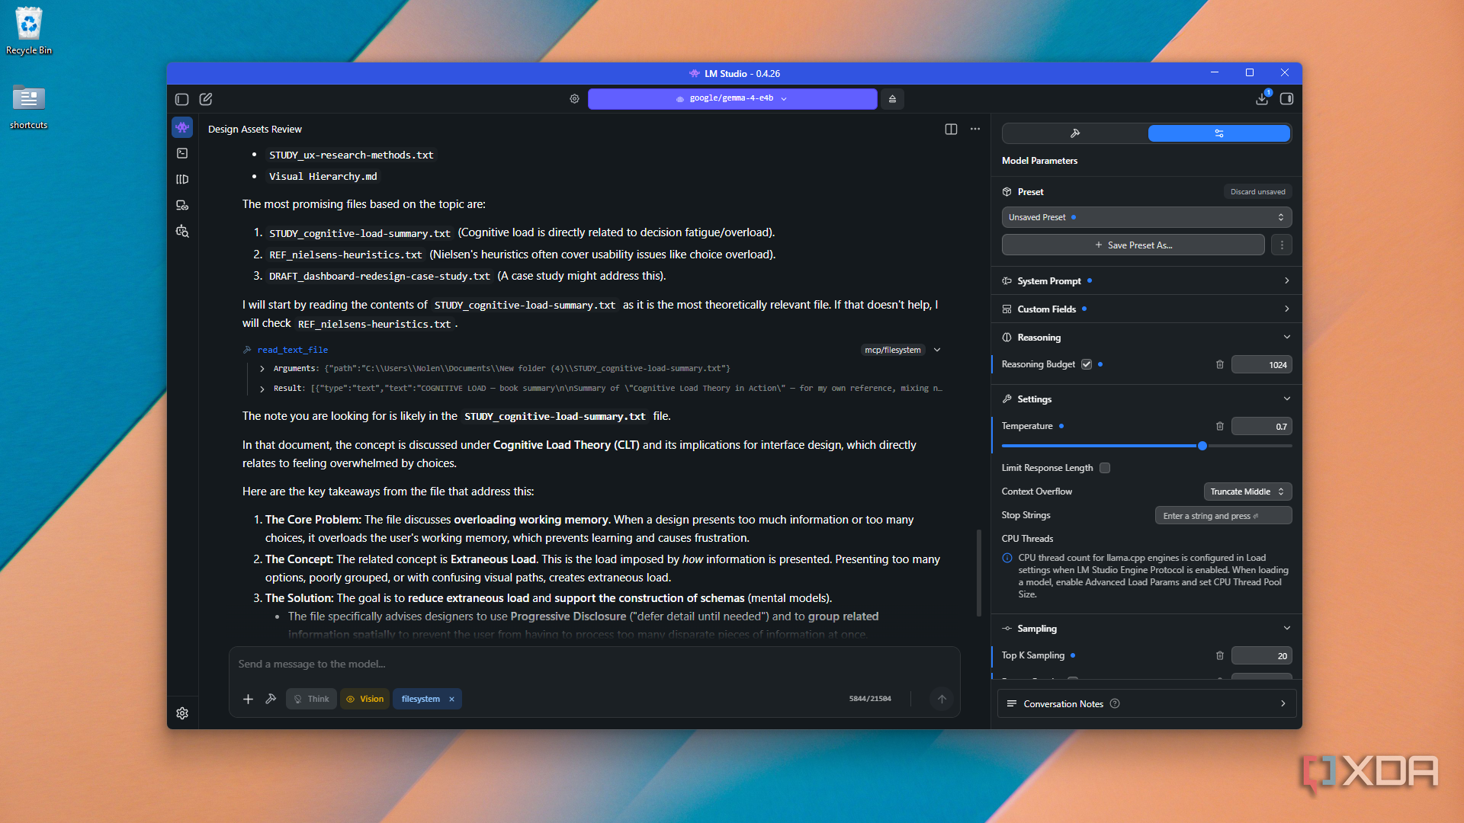Open the Chat view in the sidebar
Screen dimensions: 1464x823
click(182, 127)
